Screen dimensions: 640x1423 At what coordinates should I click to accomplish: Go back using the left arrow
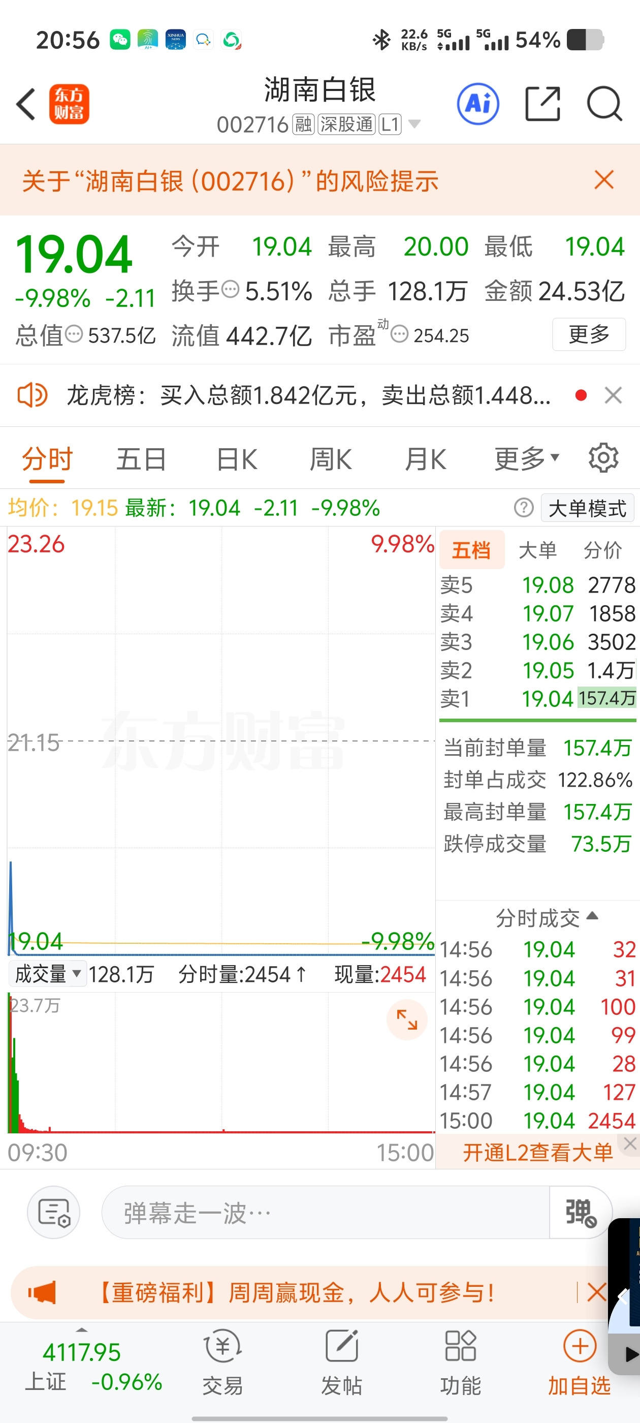point(26,104)
